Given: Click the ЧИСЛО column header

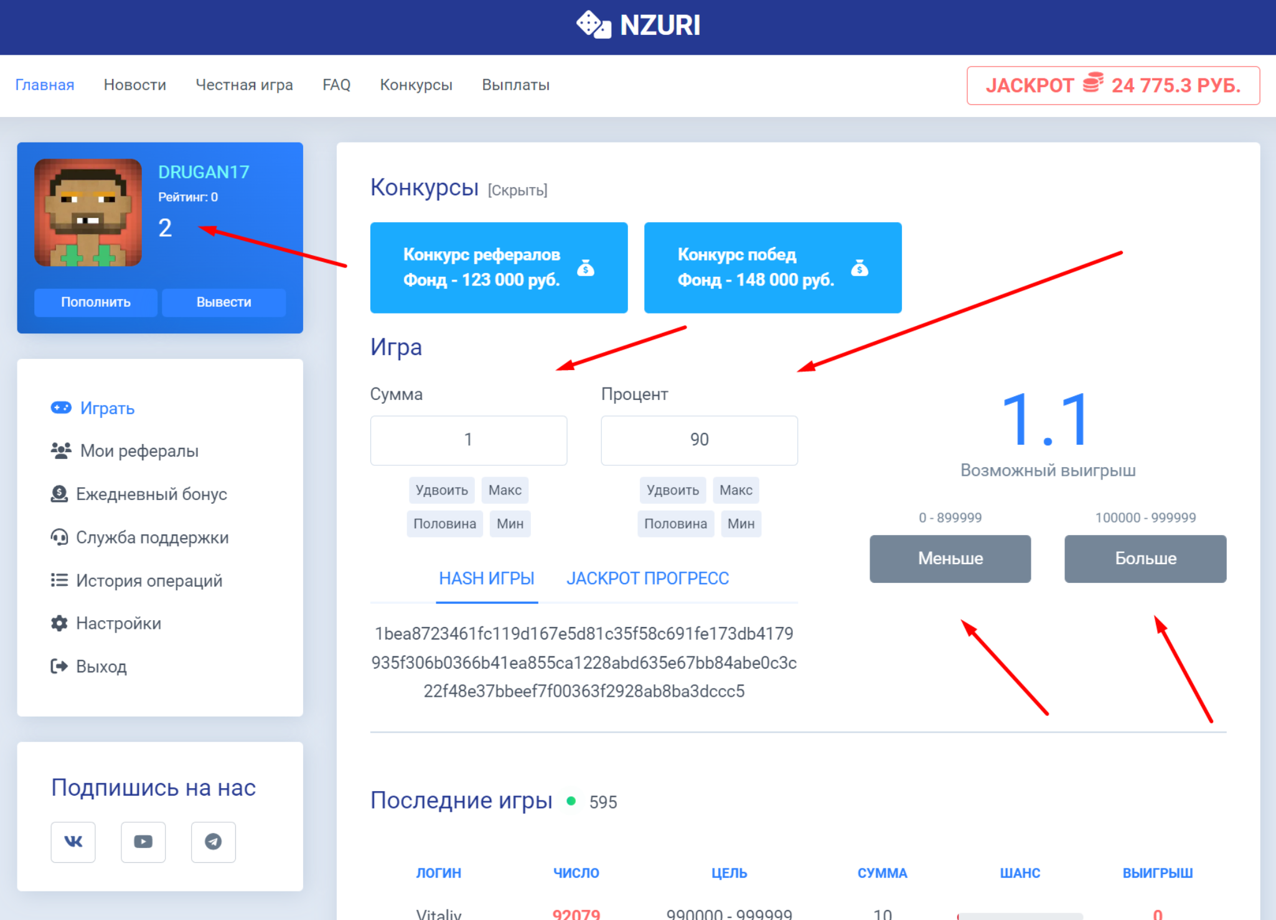Looking at the screenshot, I should coord(576,873).
